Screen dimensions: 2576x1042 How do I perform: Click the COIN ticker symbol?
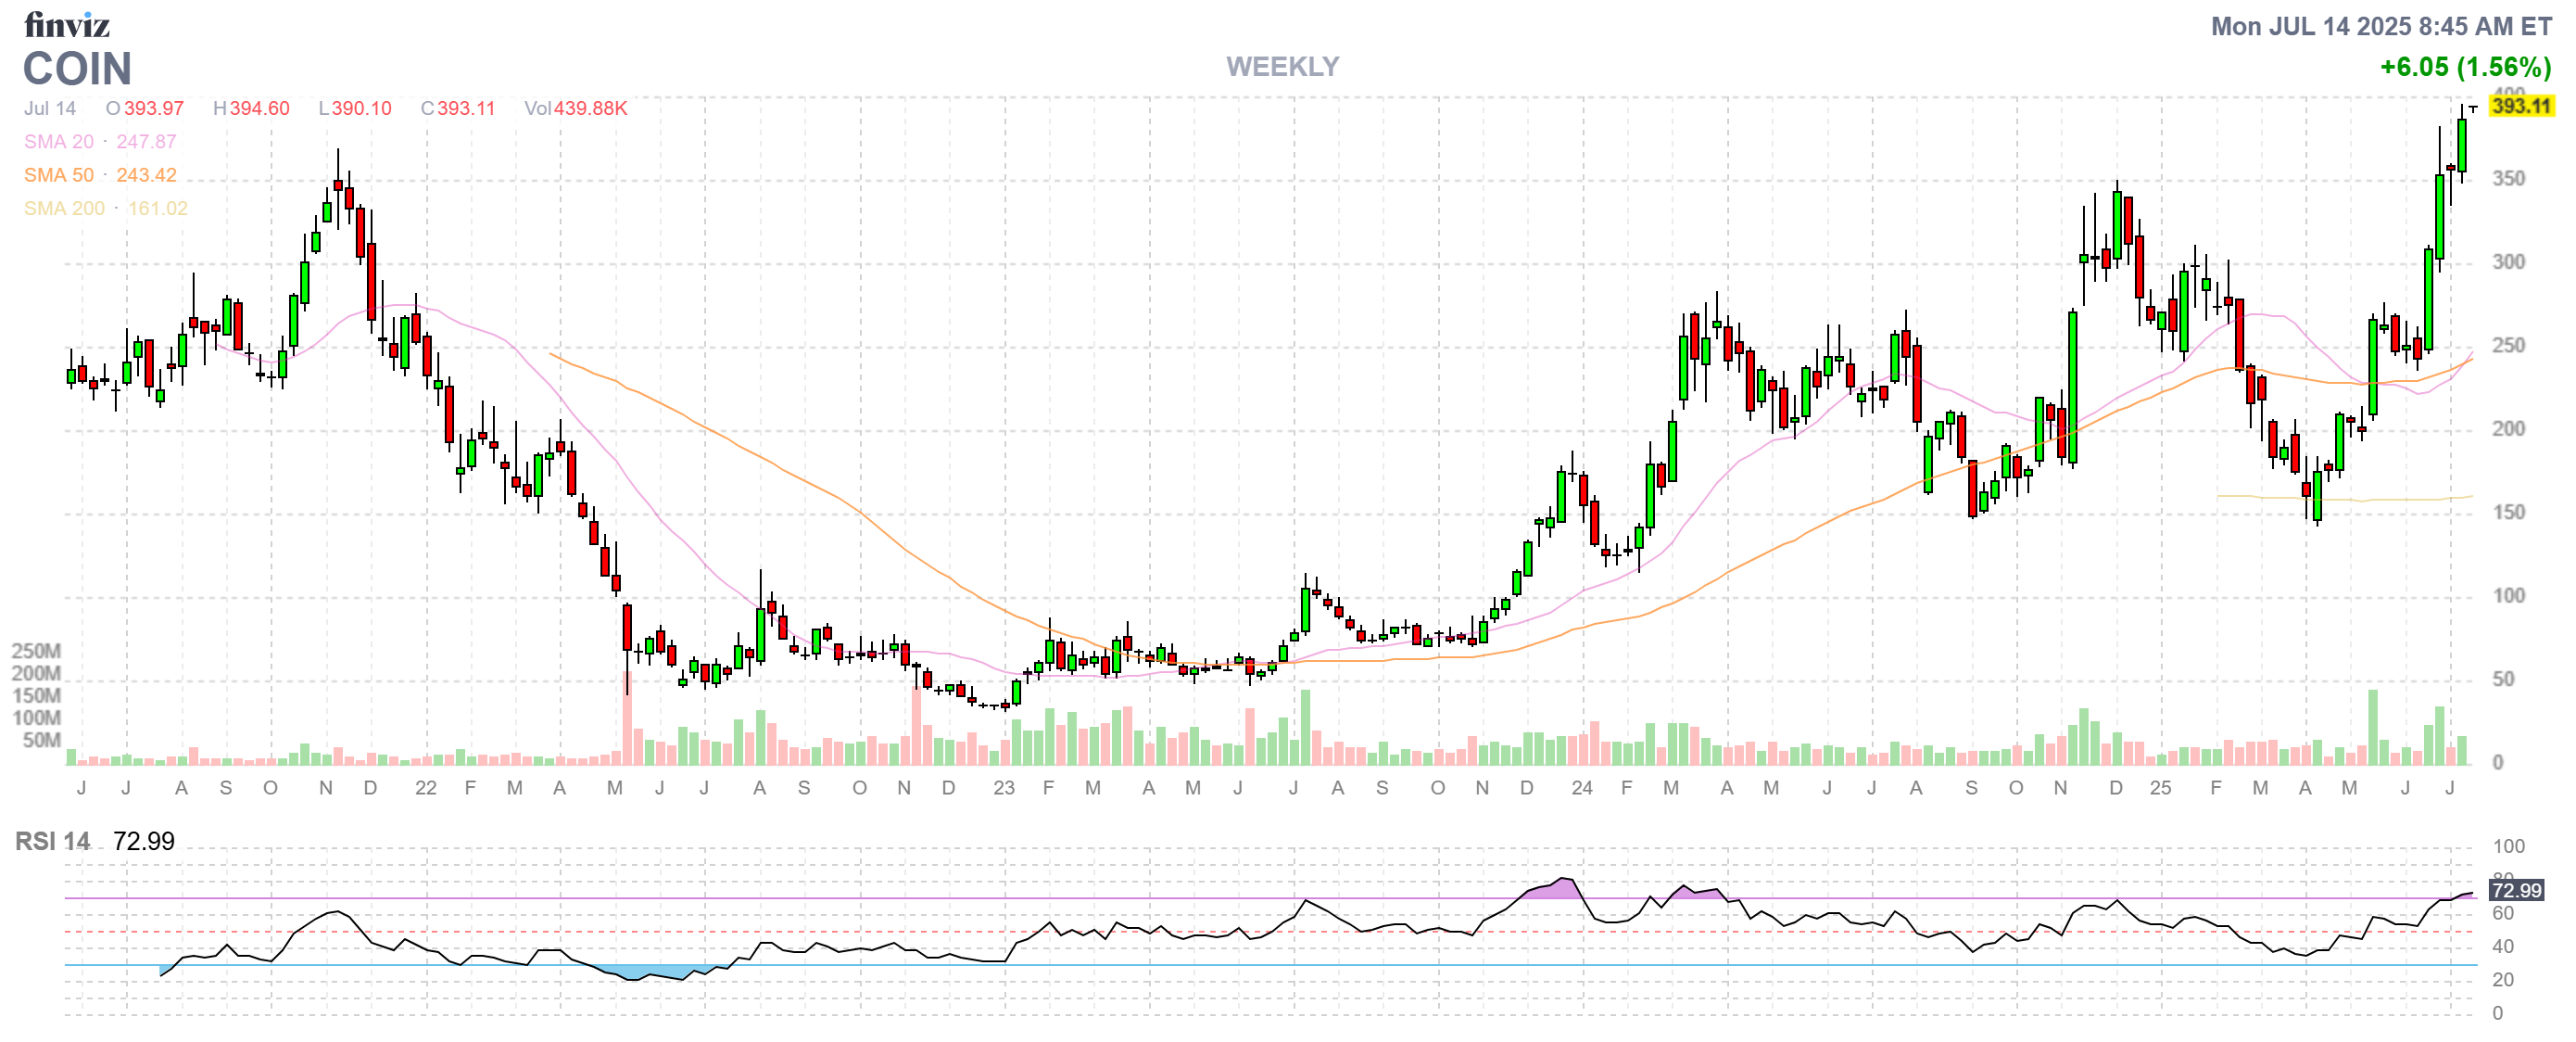click(77, 69)
